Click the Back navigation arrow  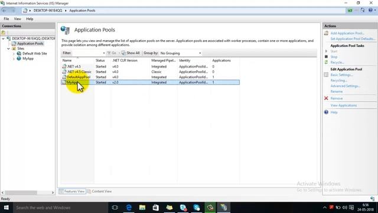5,11
